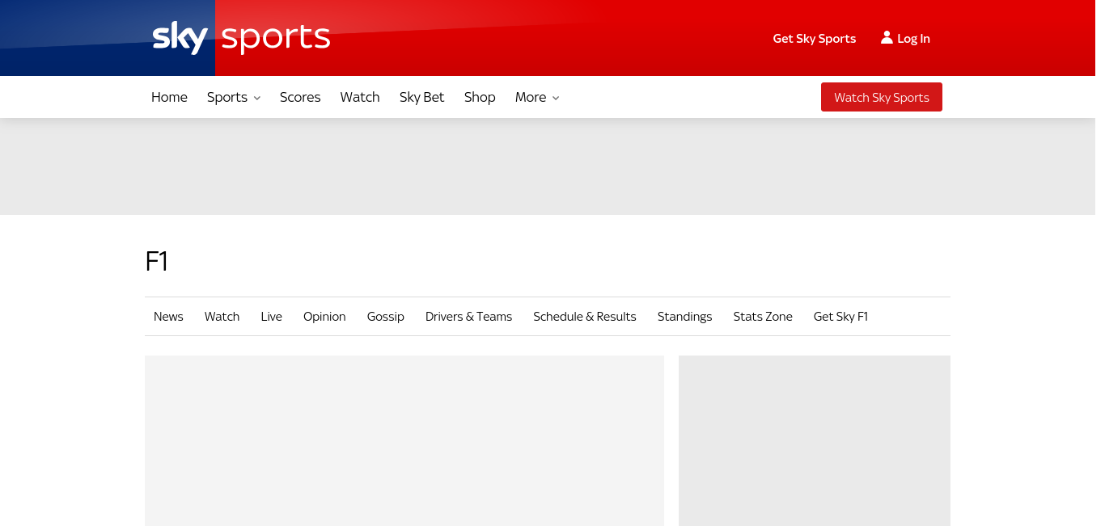The width and height of the screenshot is (1105, 526).
Task: Open the Shop menu item
Action: pos(480,97)
